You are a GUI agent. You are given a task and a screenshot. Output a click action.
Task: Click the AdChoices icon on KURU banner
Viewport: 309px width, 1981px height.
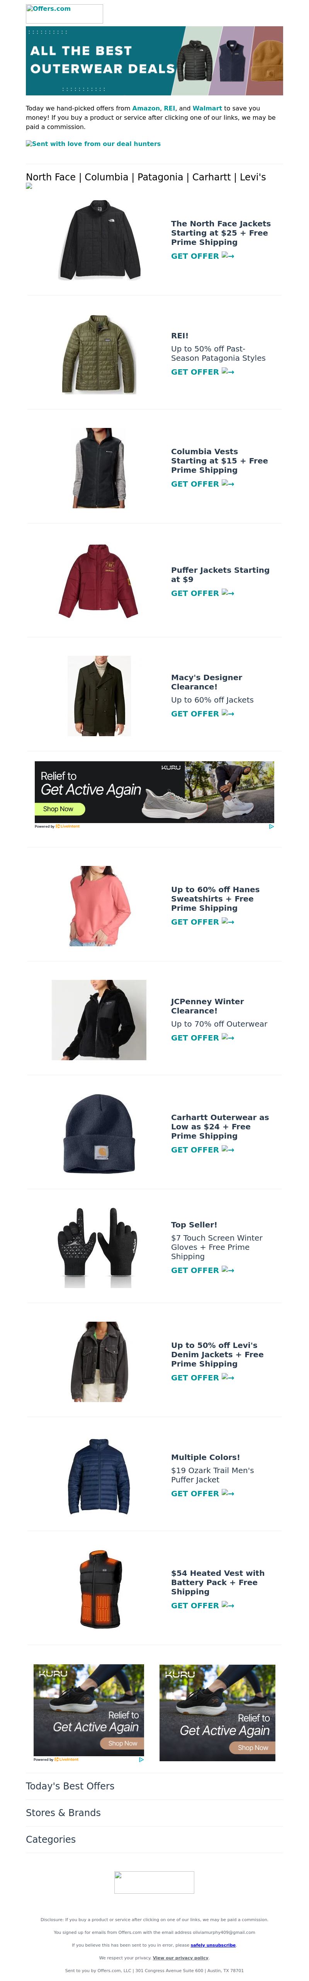pos(270,827)
